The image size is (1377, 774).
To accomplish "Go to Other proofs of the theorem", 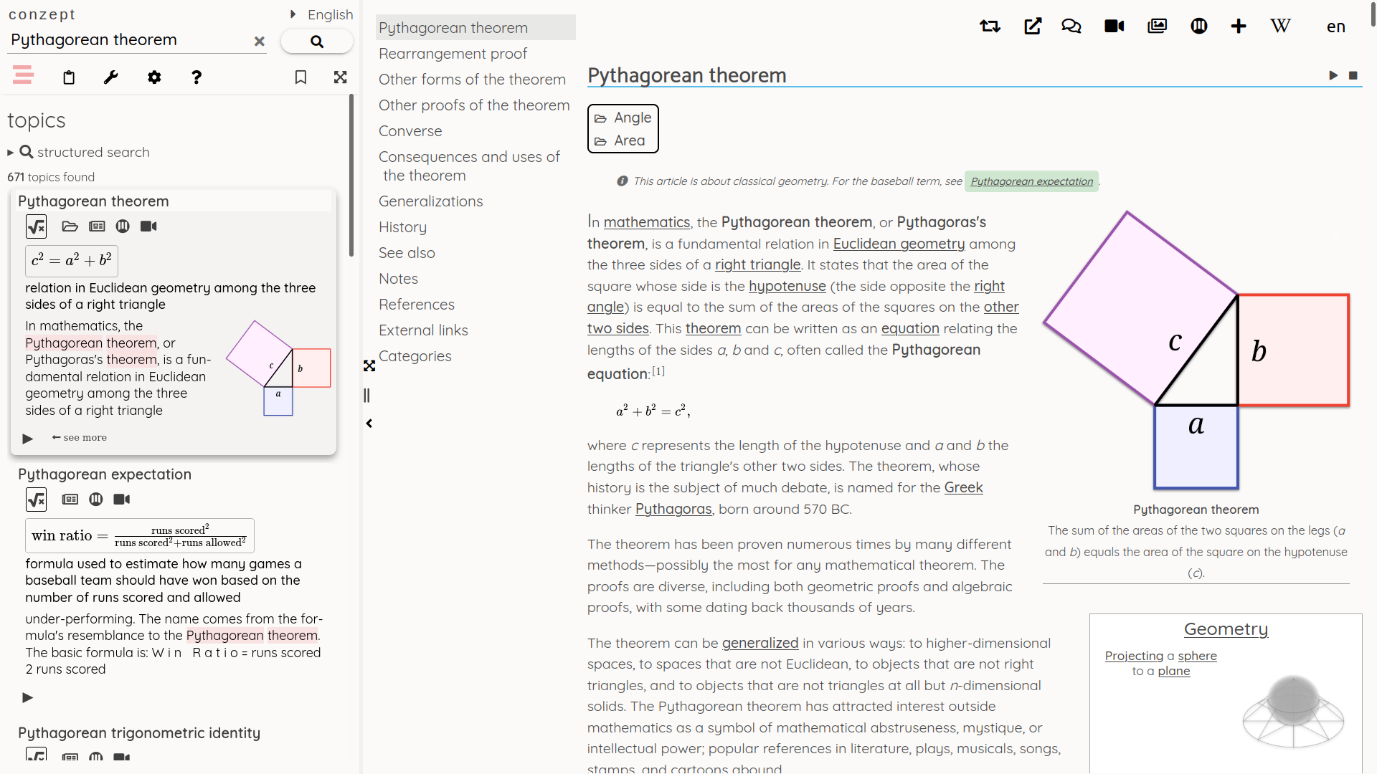I will click(x=474, y=105).
